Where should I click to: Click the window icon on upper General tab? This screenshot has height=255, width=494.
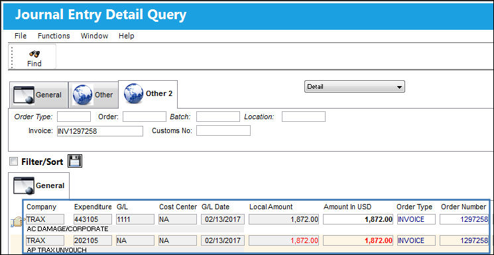(24, 95)
